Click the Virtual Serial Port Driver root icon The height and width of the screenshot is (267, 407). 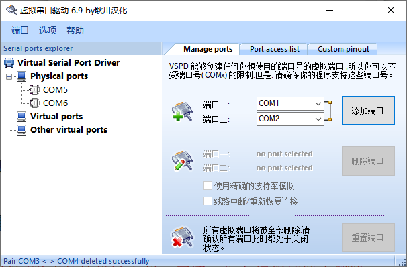(9, 63)
